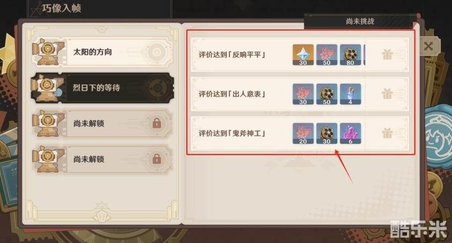Select the 烈日下的等待 stage
The image size is (452, 243).
pyautogui.click(x=103, y=88)
